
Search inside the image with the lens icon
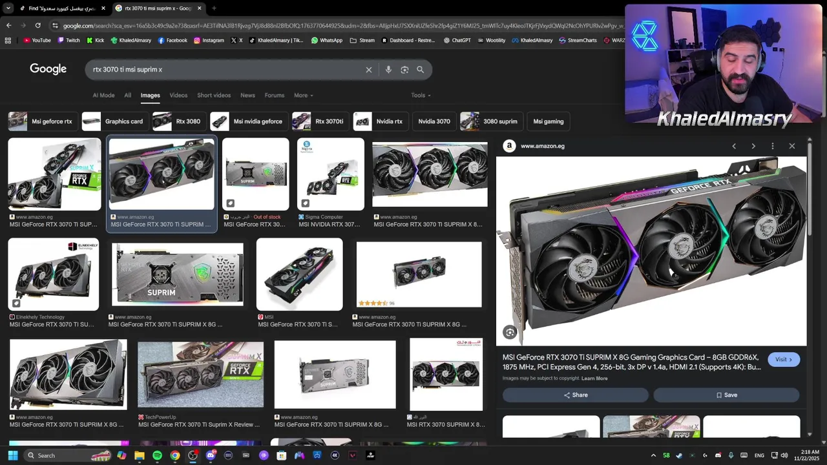tap(510, 333)
